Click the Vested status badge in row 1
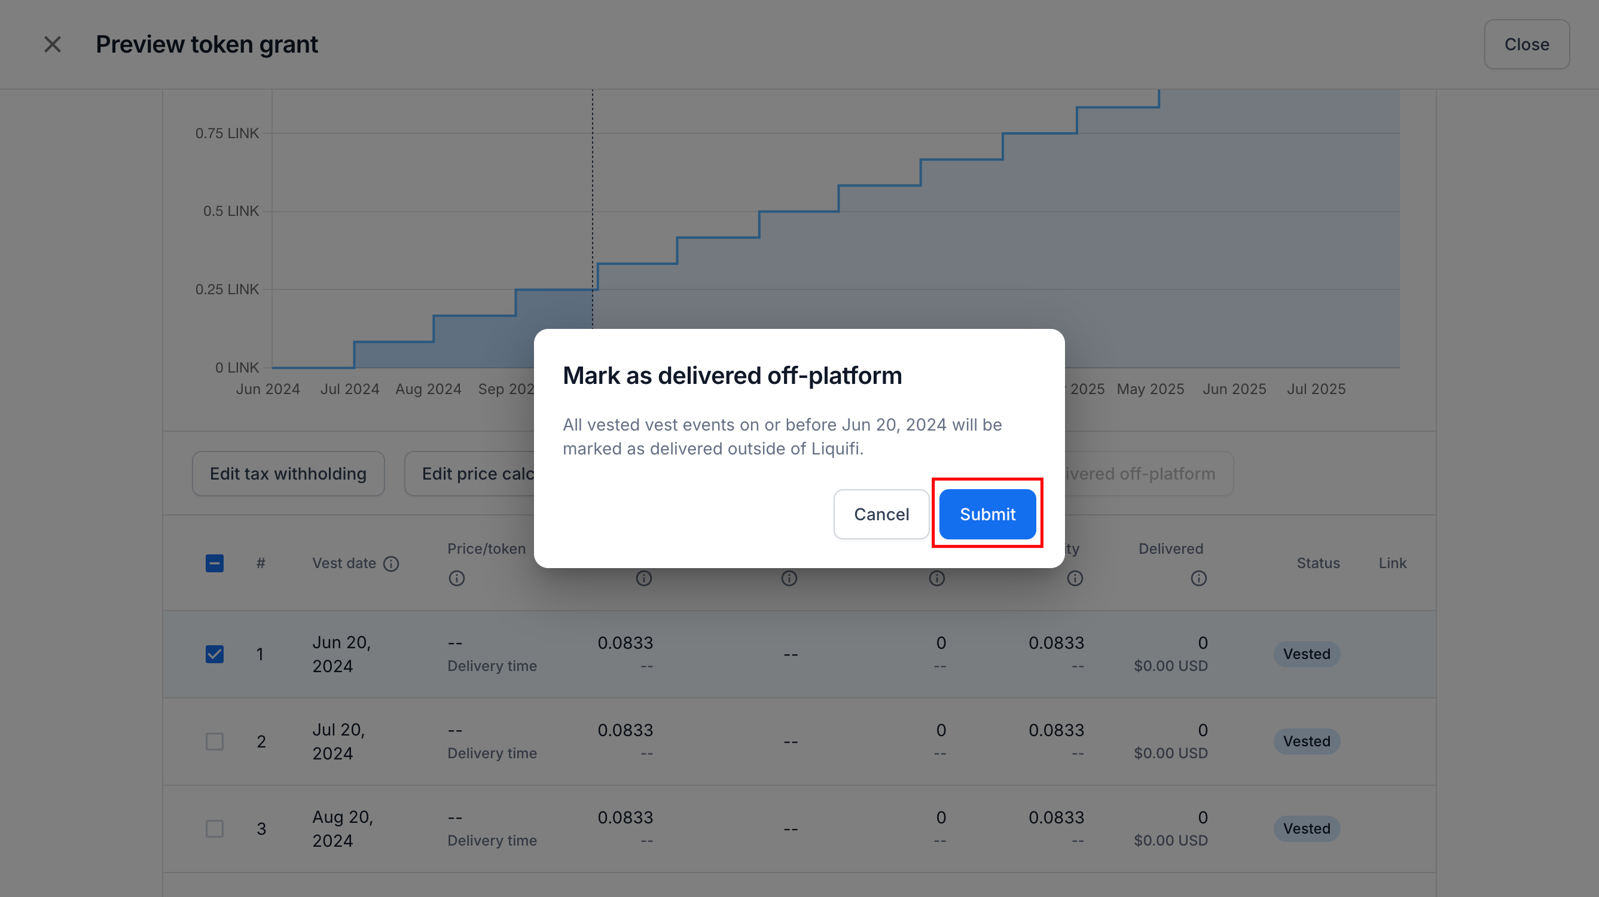The image size is (1599, 897). 1307,654
